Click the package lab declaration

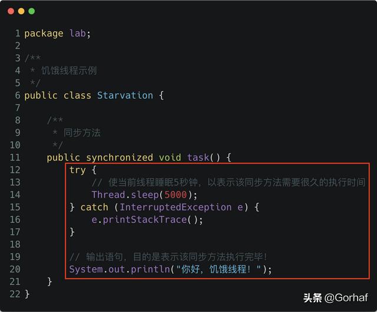[58, 34]
